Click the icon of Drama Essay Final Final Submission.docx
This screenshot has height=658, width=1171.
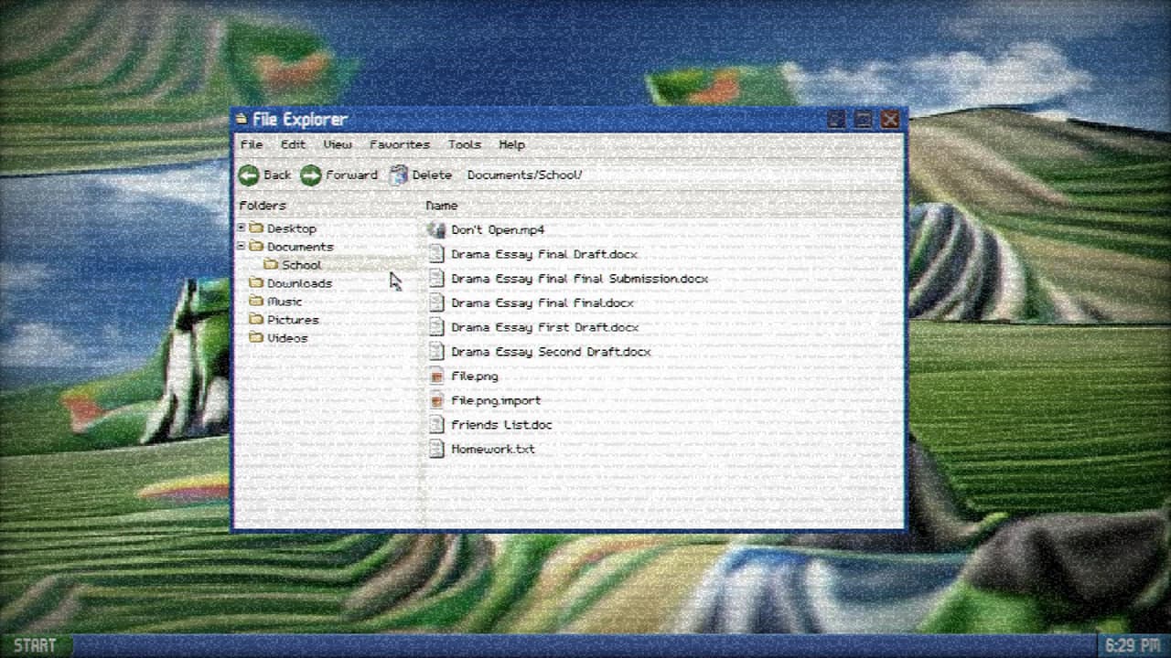pos(436,279)
